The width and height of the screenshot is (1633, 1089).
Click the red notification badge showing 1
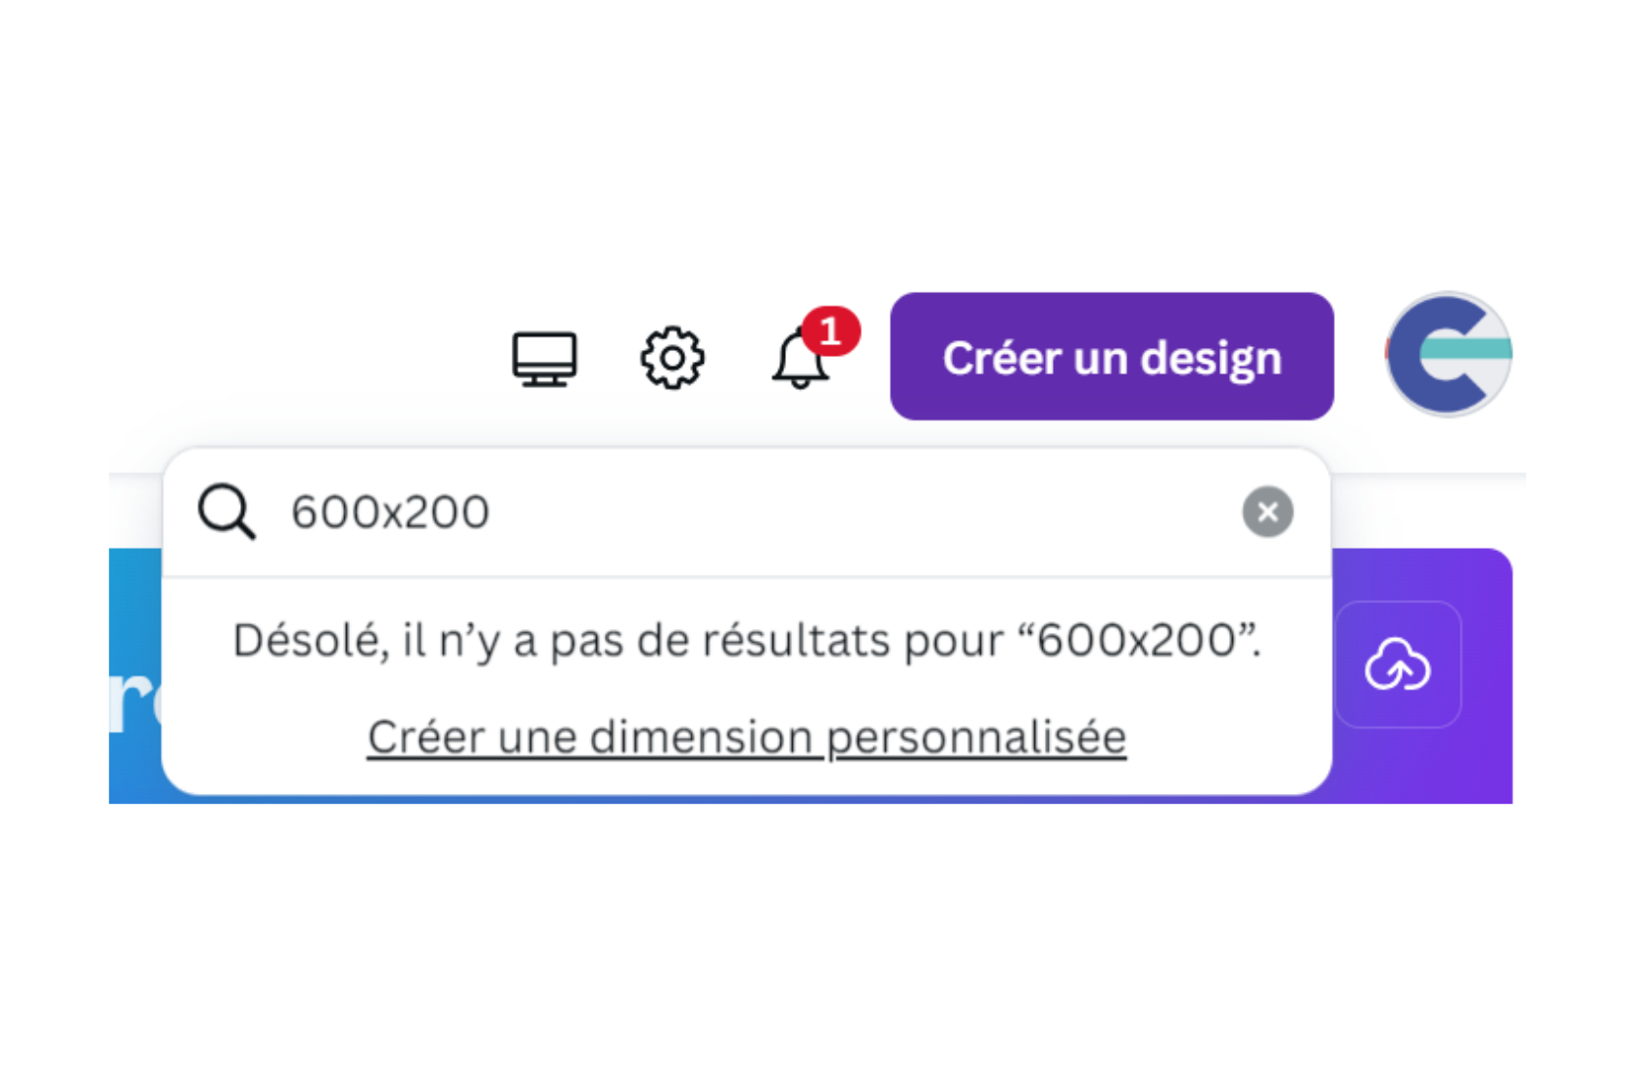831,331
